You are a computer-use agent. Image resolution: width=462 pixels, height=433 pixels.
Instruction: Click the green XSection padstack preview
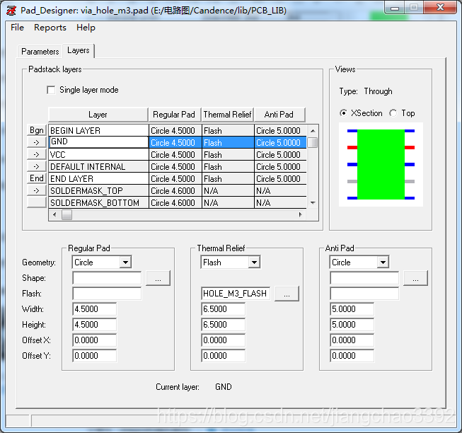(x=381, y=164)
